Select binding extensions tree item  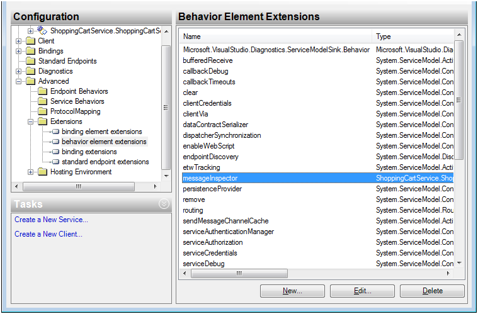[x=89, y=152]
